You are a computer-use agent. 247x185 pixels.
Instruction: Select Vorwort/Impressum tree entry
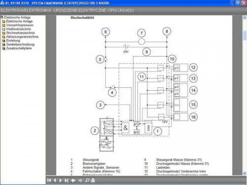pos(20,25)
